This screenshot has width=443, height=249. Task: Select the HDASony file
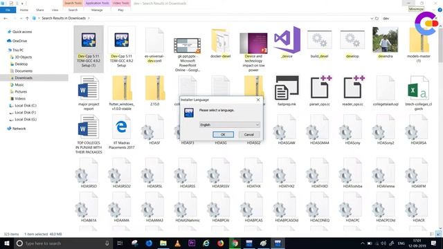pyautogui.click(x=352, y=130)
